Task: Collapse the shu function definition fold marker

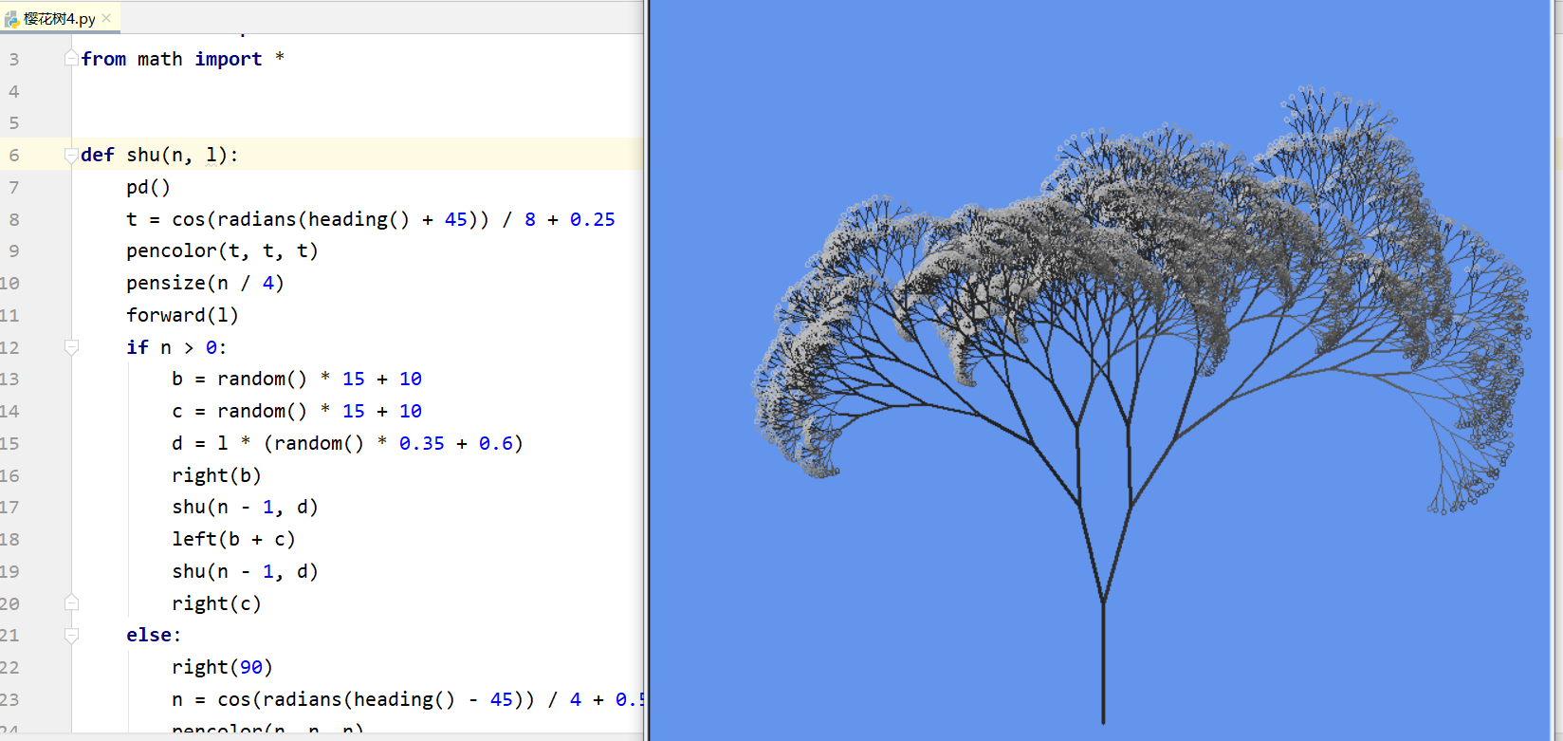Action: (71, 155)
